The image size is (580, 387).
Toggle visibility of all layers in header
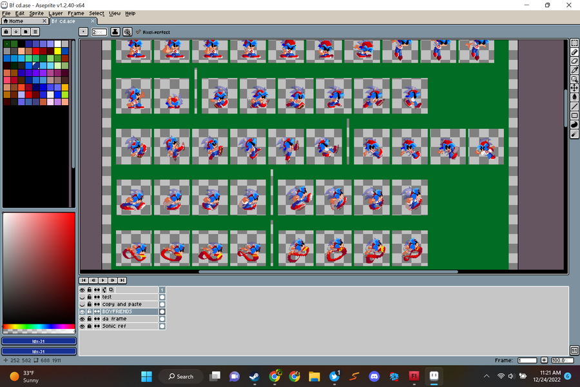point(82,290)
